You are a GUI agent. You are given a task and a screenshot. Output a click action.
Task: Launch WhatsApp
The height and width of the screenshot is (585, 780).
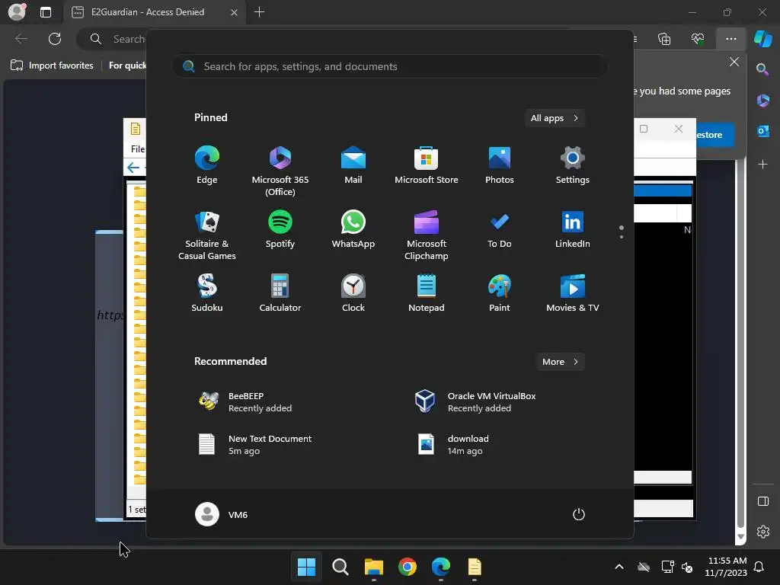click(x=353, y=229)
